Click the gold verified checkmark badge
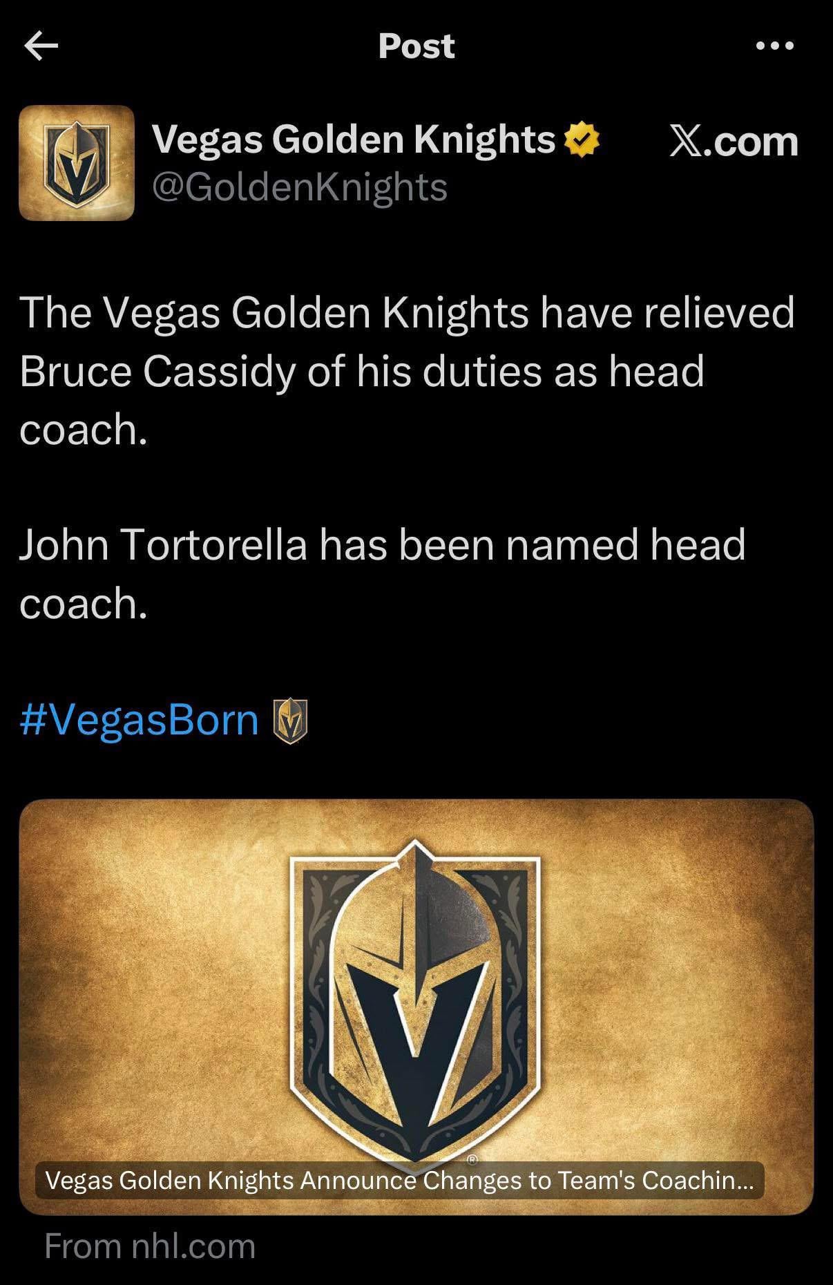Image resolution: width=833 pixels, height=1285 pixels. [582, 140]
